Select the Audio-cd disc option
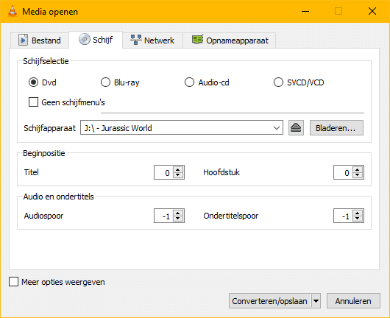The height and width of the screenshot is (318, 390). click(189, 82)
